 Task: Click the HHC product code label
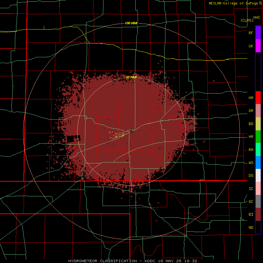[x=257, y=18]
